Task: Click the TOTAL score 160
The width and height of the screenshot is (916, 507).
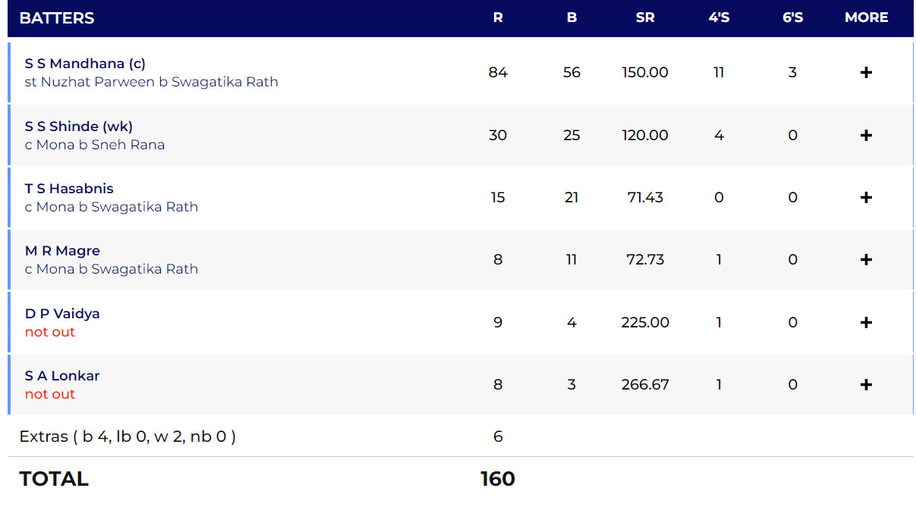Action: pos(498,479)
